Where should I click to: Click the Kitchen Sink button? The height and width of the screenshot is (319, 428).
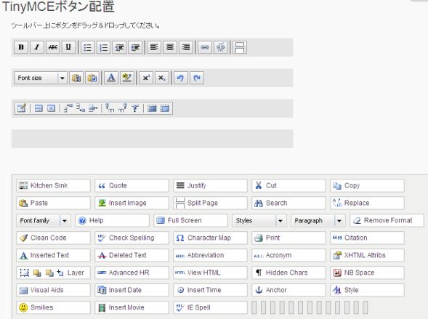(53, 185)
